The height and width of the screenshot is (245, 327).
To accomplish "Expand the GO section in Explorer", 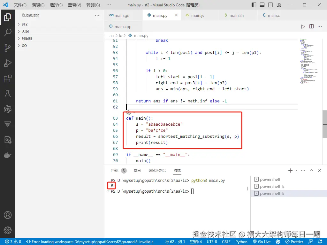I will pyautogui.click(x=60, y=46).
